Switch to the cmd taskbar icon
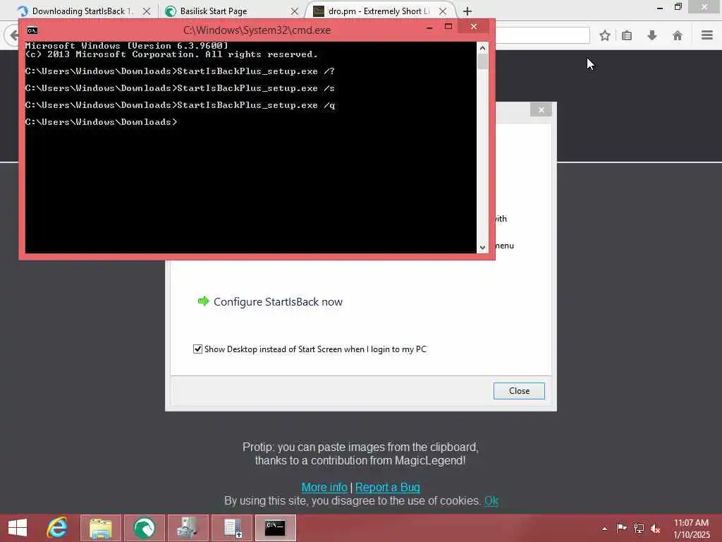This screenshot has width=722, height=542. pyautogui.click(x=276, y=528)
